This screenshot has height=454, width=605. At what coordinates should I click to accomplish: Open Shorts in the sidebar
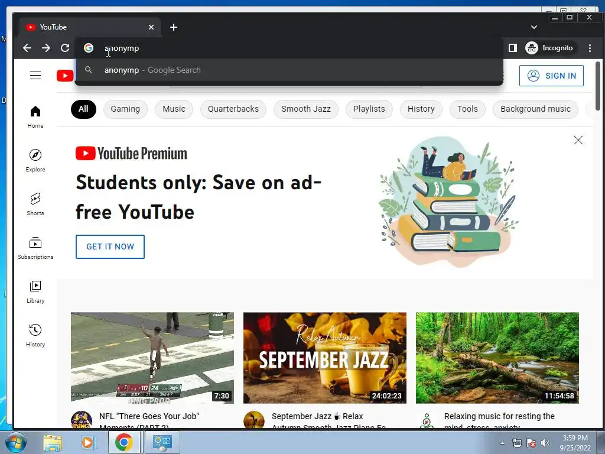35,204
